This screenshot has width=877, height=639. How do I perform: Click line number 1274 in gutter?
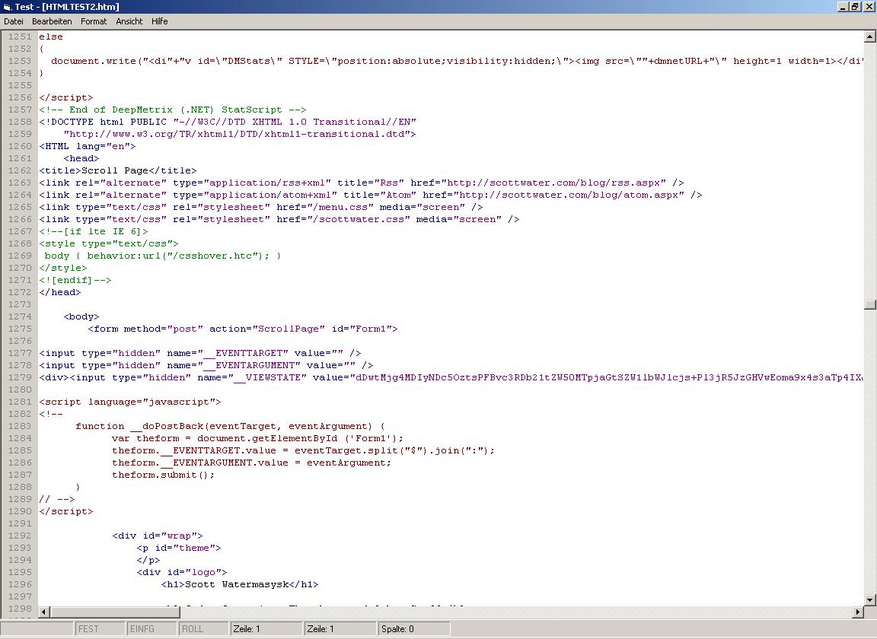click(x=20, y=316)
